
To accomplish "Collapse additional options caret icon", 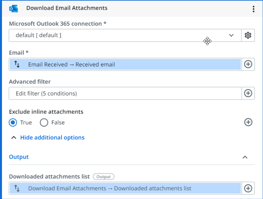I will [x=14, y=138].
